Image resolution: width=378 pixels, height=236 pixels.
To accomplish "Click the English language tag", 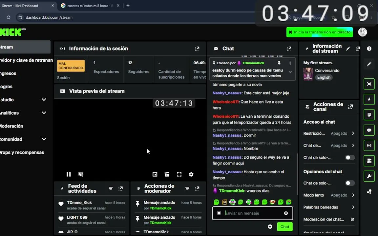I will pos(324,78).
